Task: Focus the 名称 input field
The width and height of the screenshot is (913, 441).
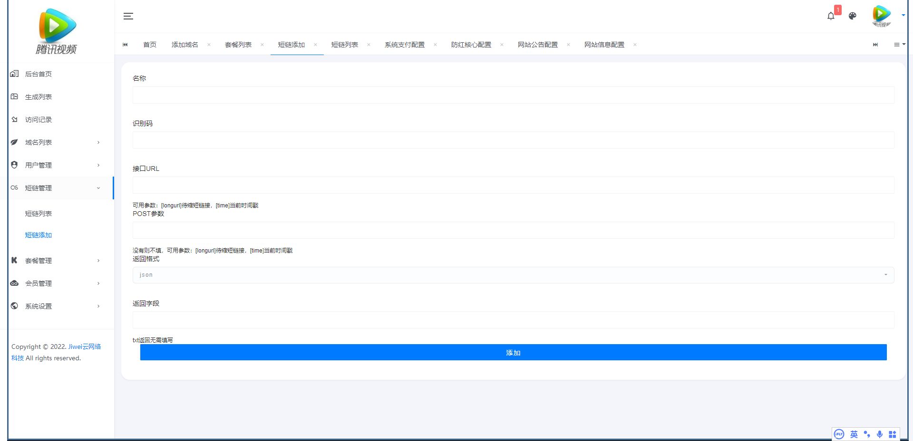Action: pos(513,95)
